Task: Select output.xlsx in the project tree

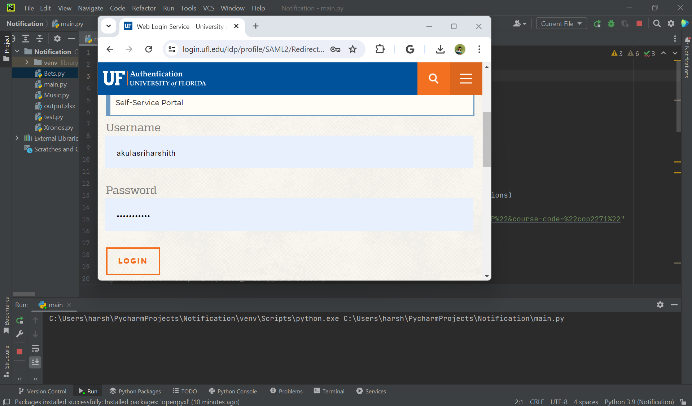Action: coord(59,106)
